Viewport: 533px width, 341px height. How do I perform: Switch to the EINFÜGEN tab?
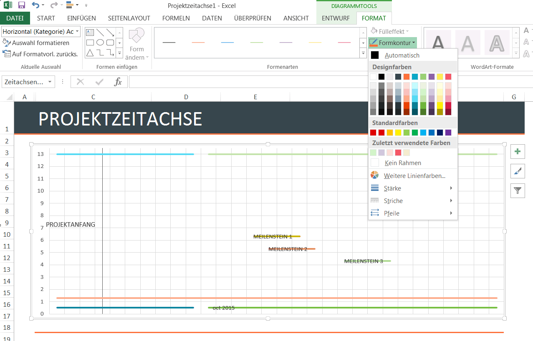(81, 18)
